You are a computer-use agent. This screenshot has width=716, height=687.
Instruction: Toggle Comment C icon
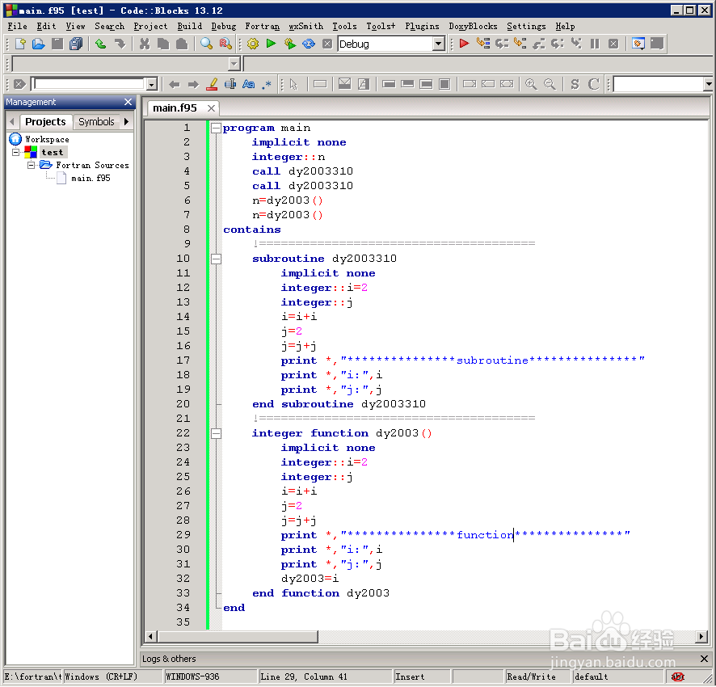[x=593, y=84]
